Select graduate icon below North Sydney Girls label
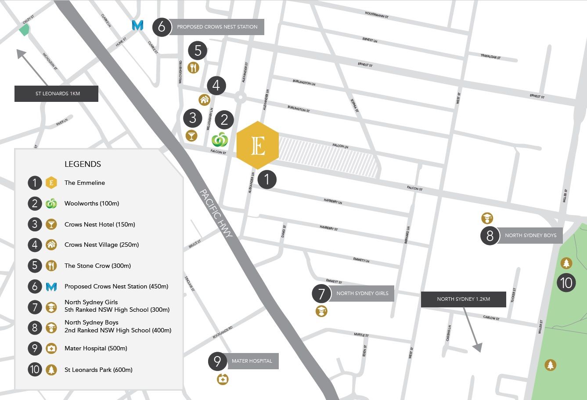Image resolution: width=587 pixels, height=400 pixels. coord(321,311)
